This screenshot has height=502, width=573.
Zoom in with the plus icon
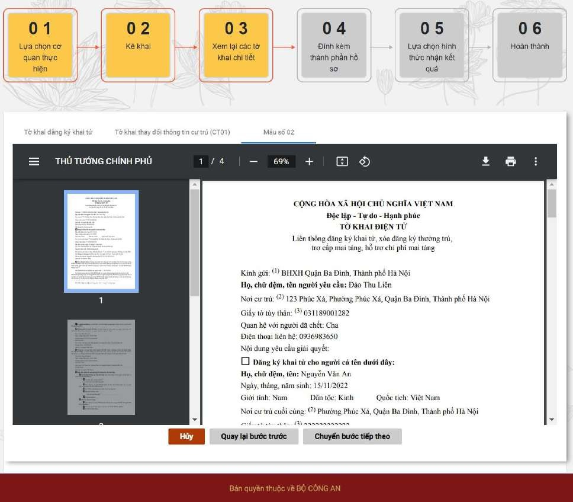pyautogui.click(x=309, y=161)
